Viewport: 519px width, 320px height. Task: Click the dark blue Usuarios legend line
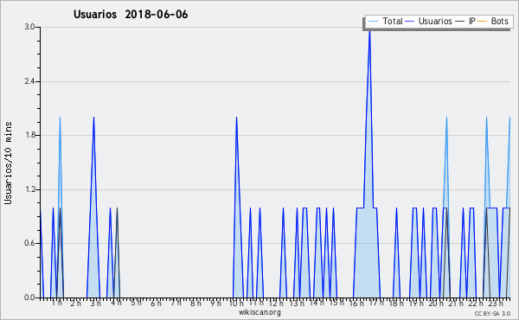tap(410, 22)
